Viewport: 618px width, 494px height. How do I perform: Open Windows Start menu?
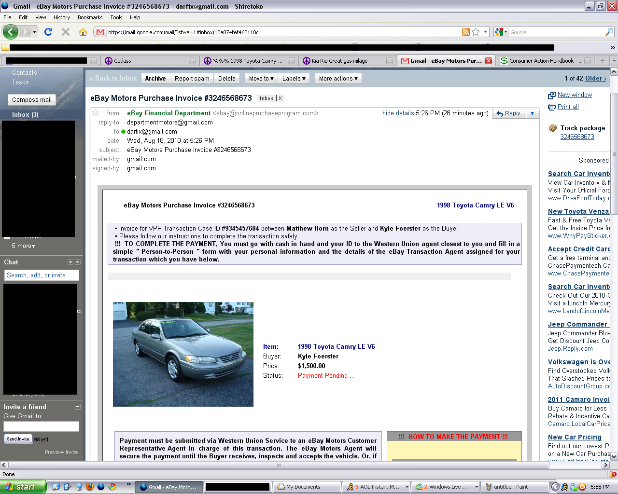pyautogui.click(x=23, y=487)
